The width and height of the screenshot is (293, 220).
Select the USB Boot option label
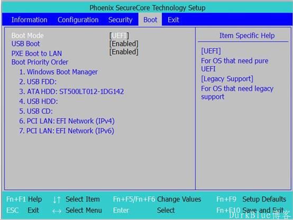click(x=25, y=44)
